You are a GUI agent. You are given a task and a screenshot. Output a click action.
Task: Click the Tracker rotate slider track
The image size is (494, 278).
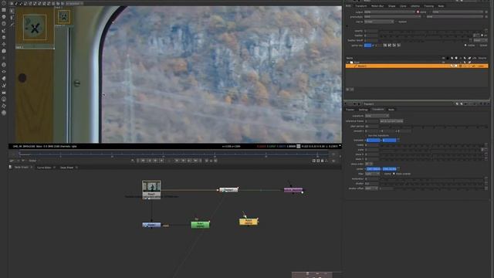431,145
